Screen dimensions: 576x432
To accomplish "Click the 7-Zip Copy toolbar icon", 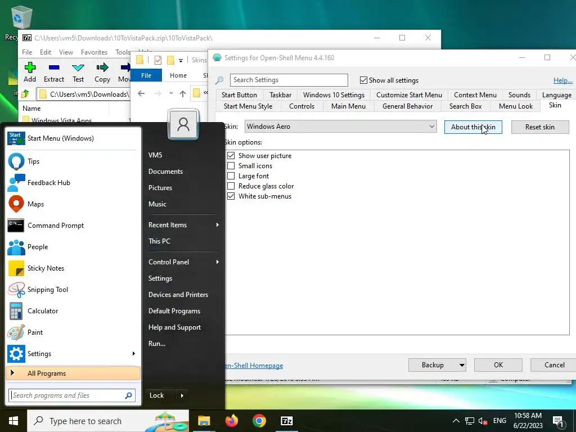I will 102,68.
